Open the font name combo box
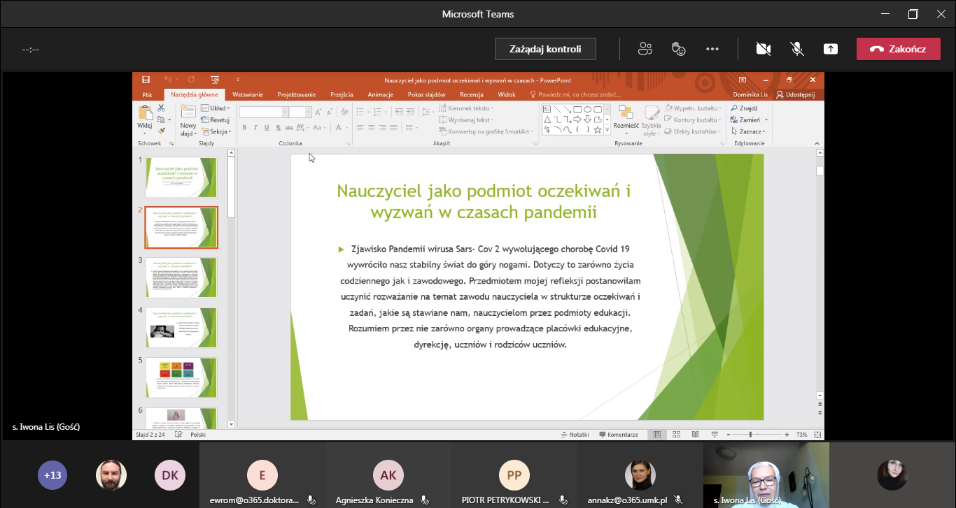Image resolution: width=956 pixels, height=508 pixels. point(263,112)
